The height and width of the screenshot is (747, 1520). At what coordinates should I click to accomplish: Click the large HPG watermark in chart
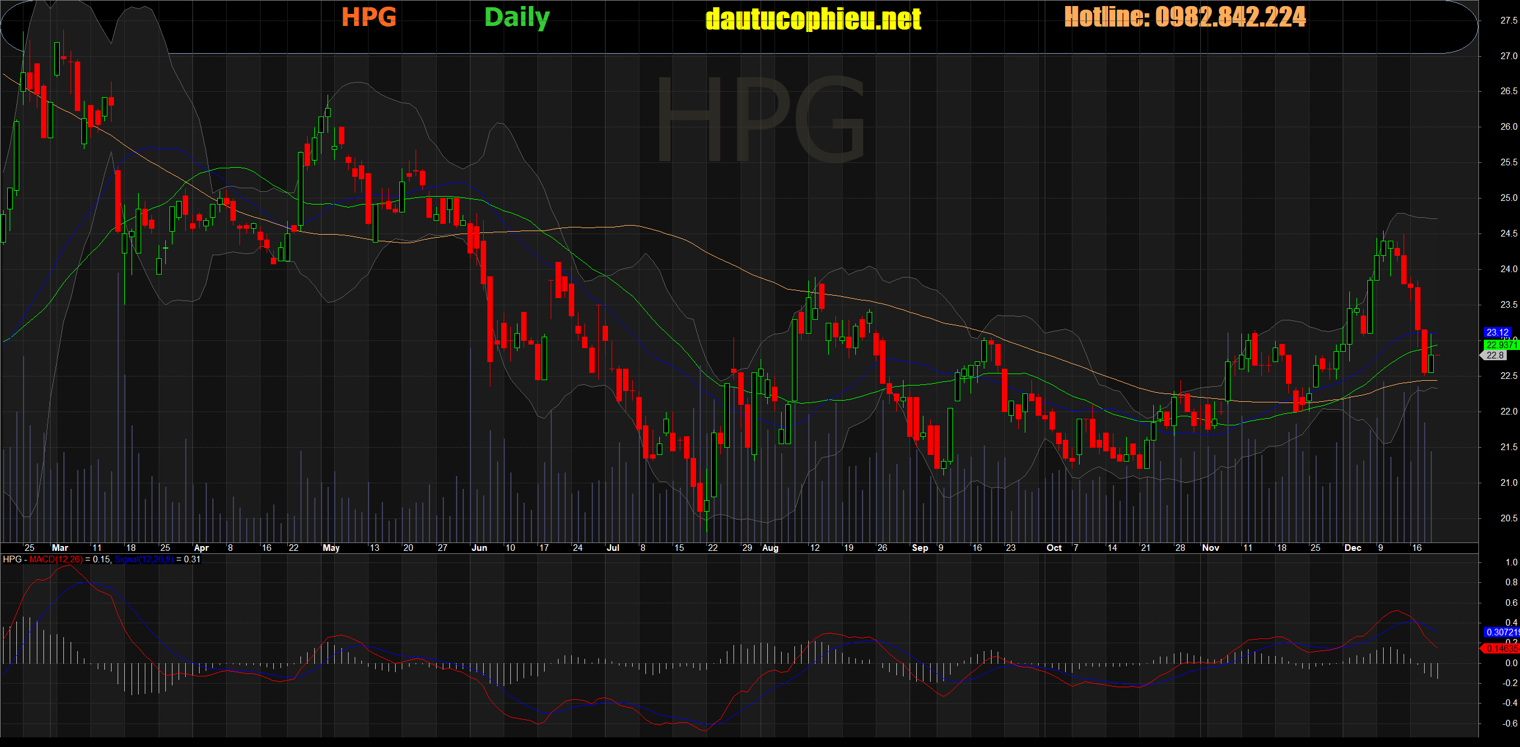point(760,119)
